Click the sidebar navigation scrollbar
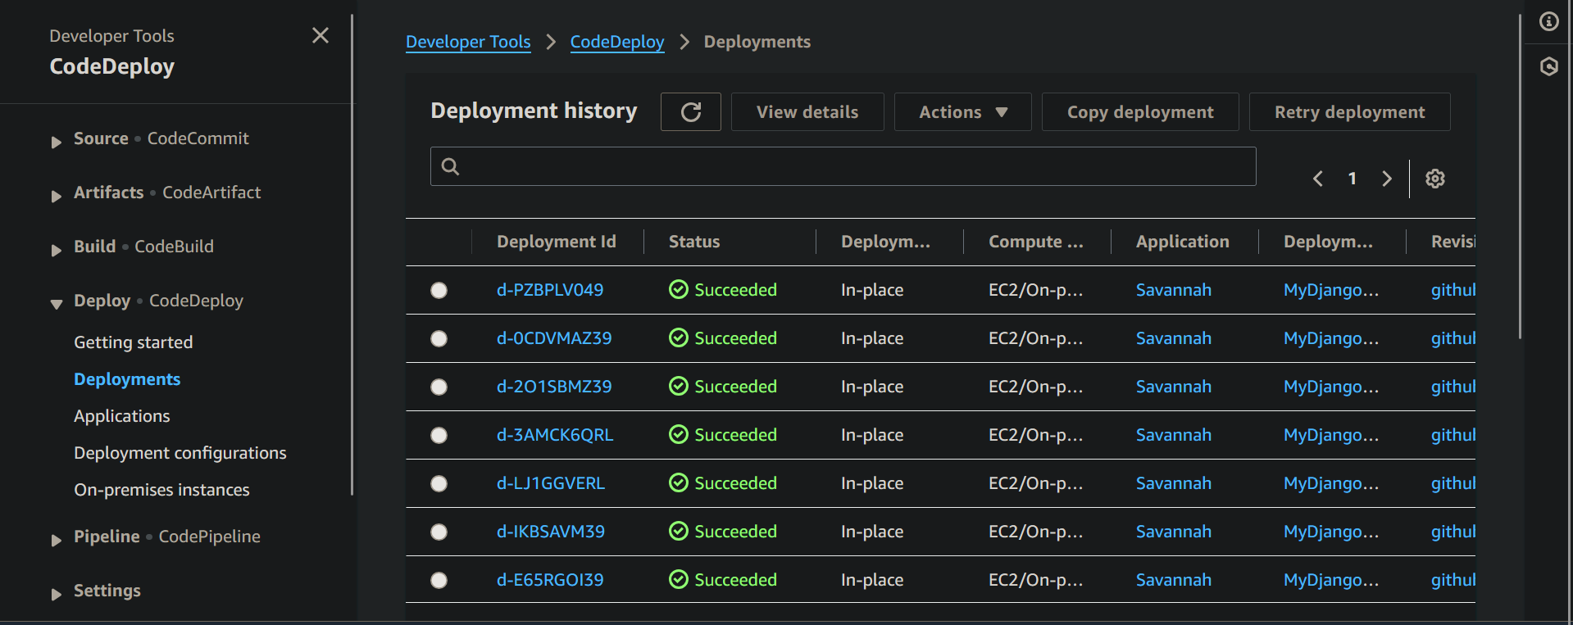1573x625 pixels. 352,254
